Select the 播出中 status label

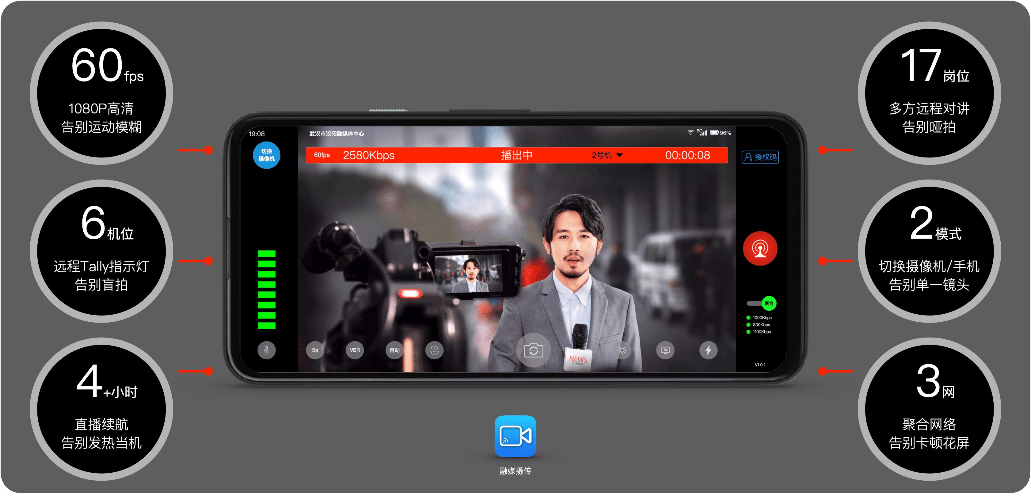[517, 155]
